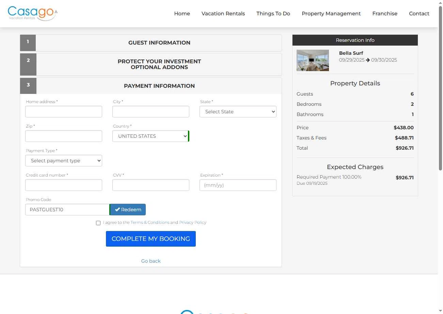Open the Contact page
This screenshot has height=314, width=443.
coord(419,14)
